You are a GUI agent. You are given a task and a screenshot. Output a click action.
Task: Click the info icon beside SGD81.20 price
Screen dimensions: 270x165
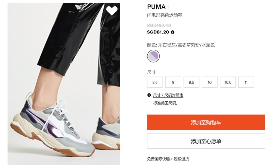coord(172,32)
